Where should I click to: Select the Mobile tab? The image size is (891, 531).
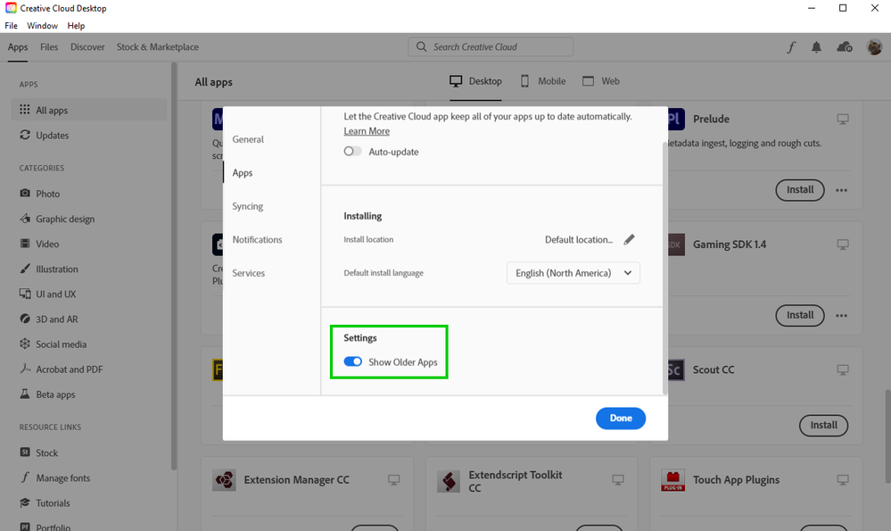[543, 81]
